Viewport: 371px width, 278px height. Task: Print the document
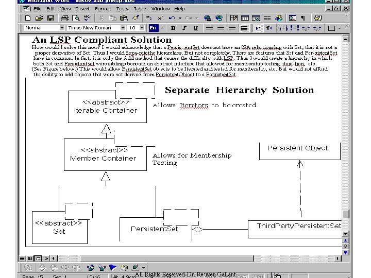pos(64,18)
